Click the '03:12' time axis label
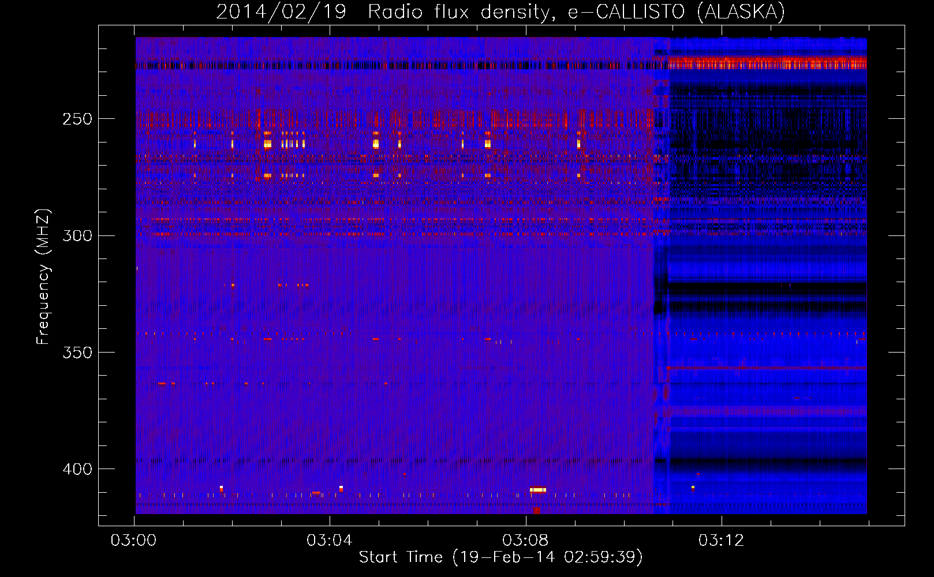The width and height of the screenshot is (934, 577). click(x=721, y=541)
